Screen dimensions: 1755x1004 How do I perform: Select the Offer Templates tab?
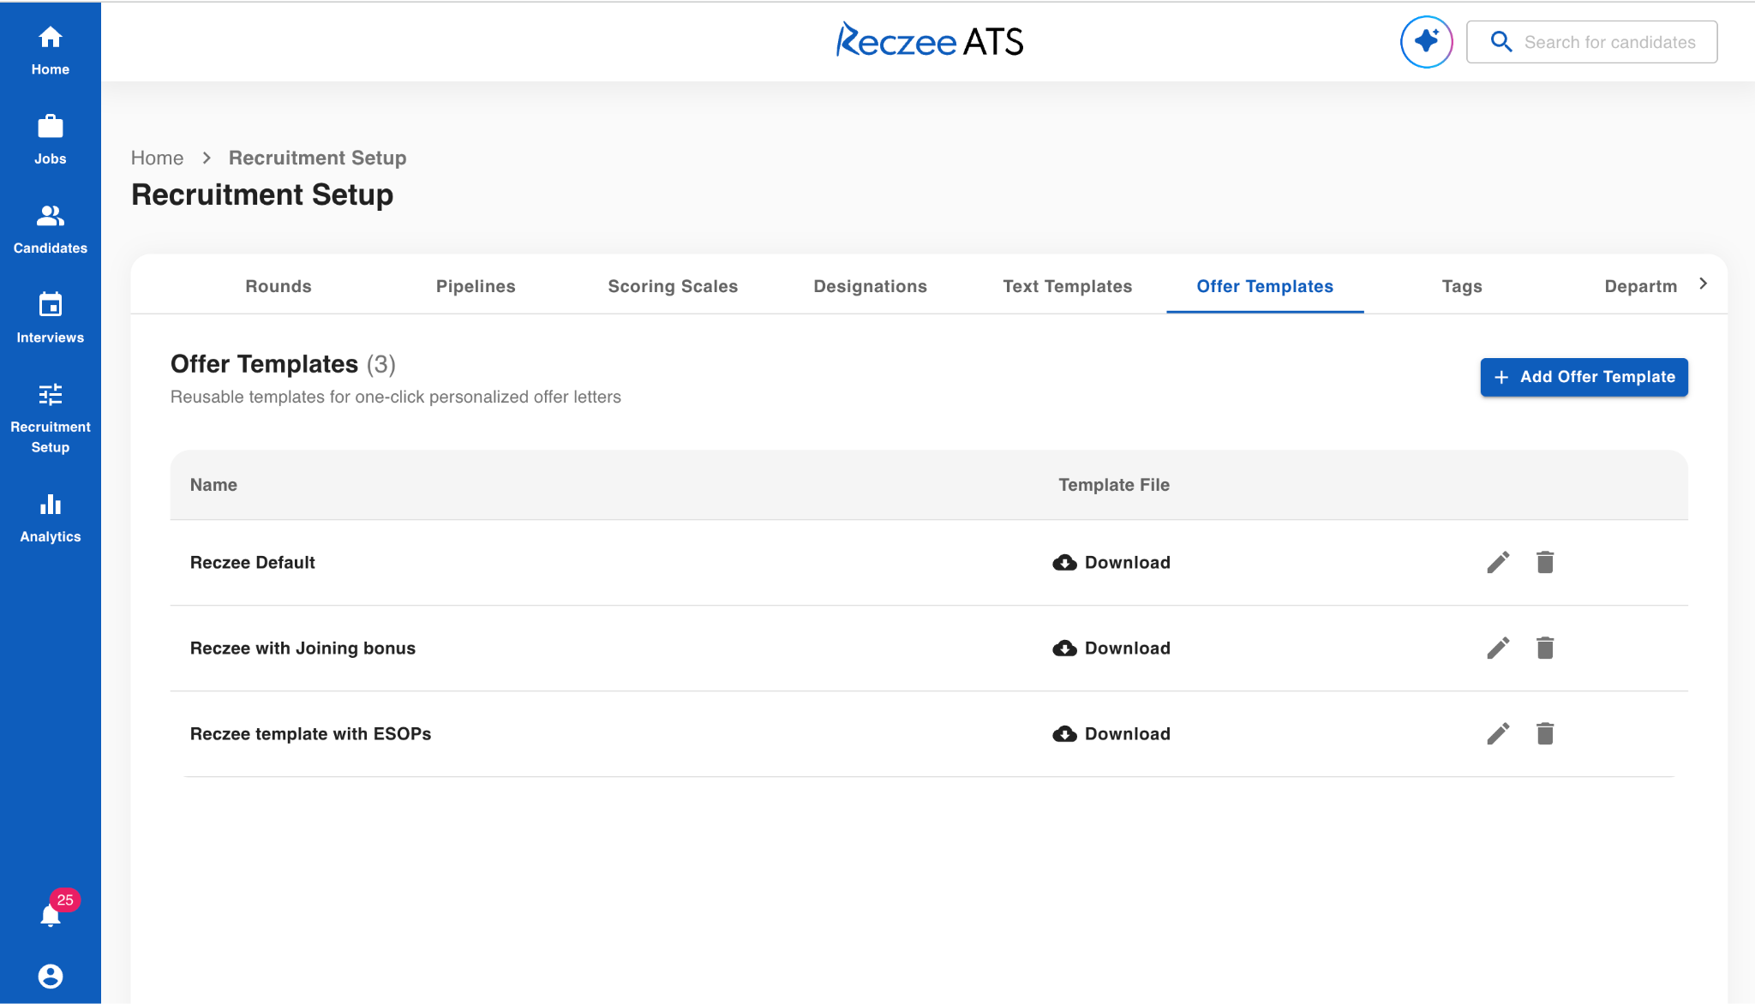coord(1265,286)
